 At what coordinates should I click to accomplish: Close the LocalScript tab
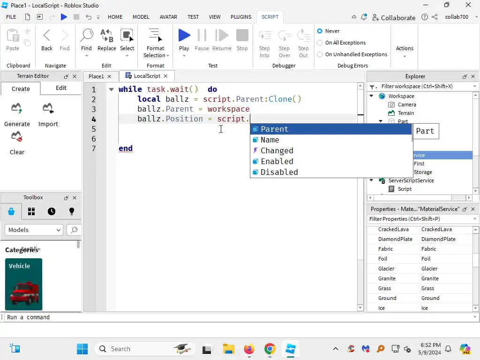(x=165, y=76)
